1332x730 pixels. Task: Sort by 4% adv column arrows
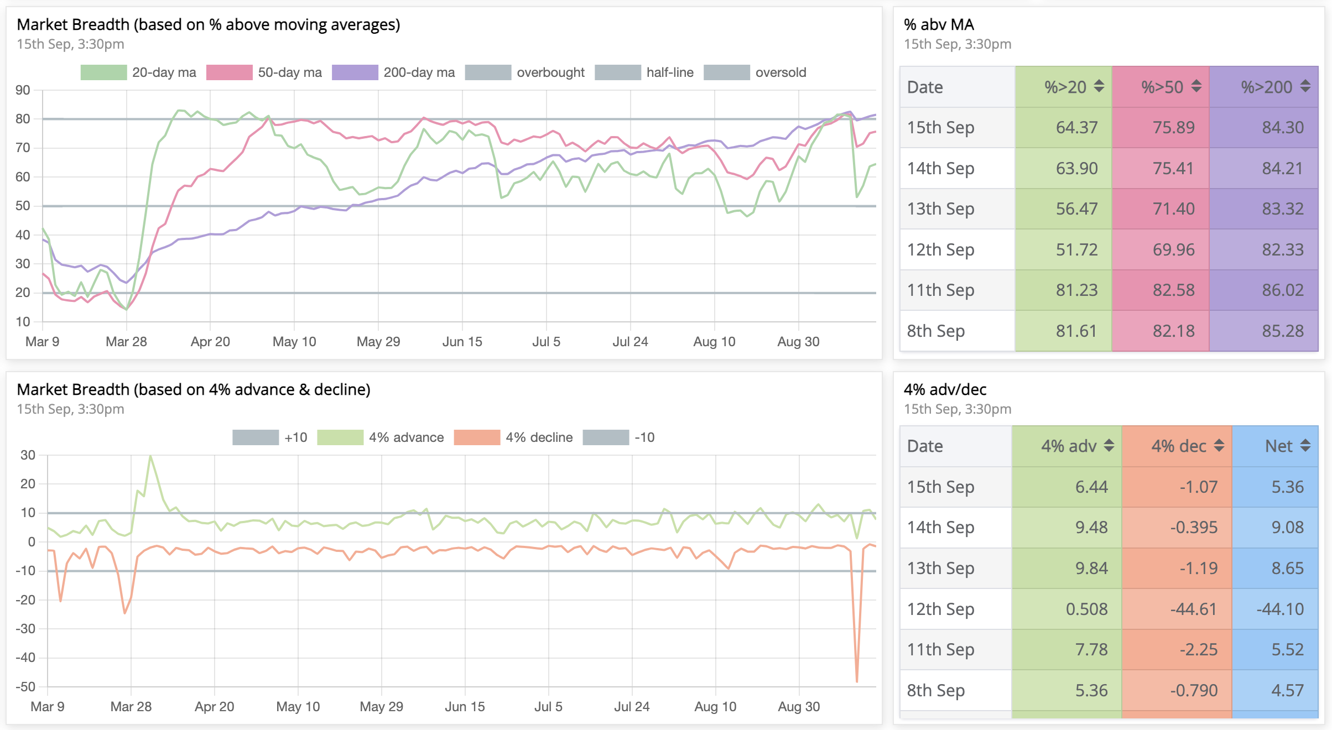1109,446
